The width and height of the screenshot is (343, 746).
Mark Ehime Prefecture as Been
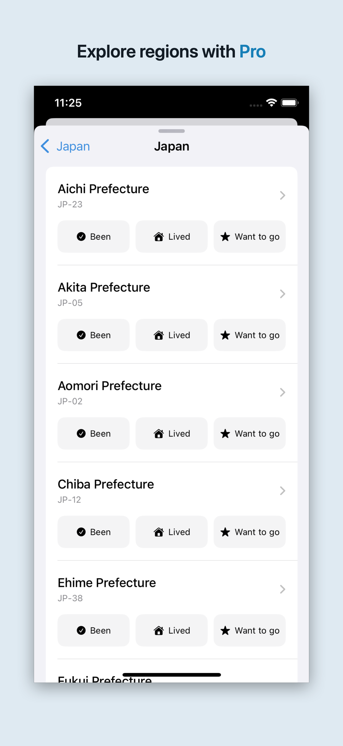click(93, 631)
